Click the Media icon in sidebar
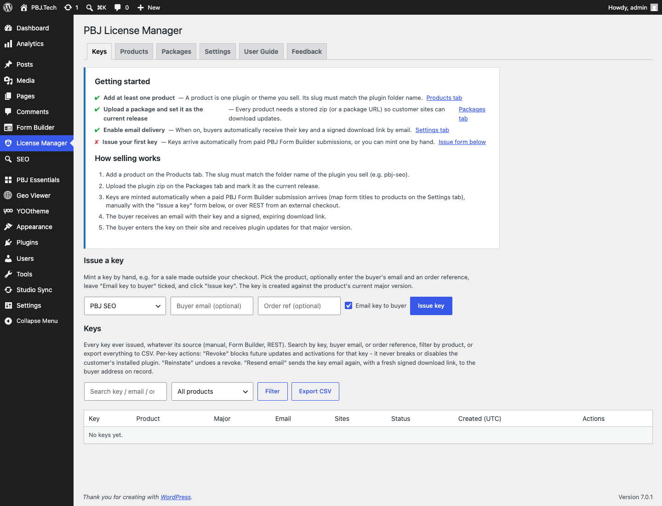This screenshot has width=662, height=506. pyautogui.click(x=8, y=80)
